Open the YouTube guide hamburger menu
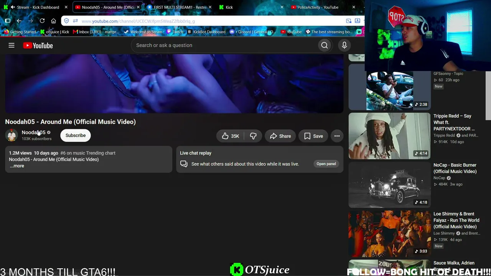The width and height of the screenshot is (491, 276). tap(12, 45)
